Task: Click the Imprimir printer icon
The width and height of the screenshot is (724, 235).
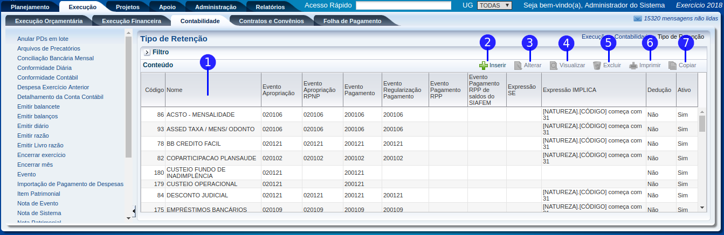Action: 633,66
